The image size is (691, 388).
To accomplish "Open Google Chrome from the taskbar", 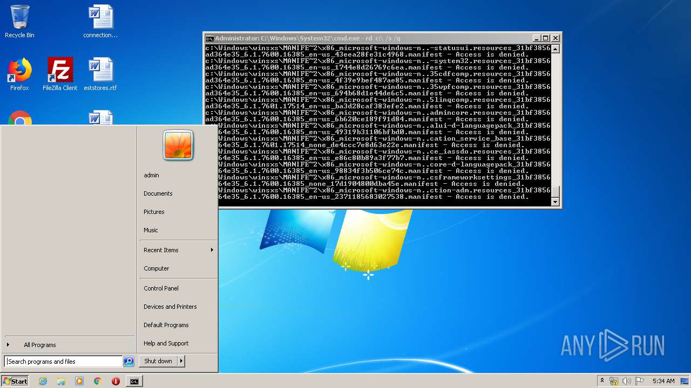I will tap(98, 381).
